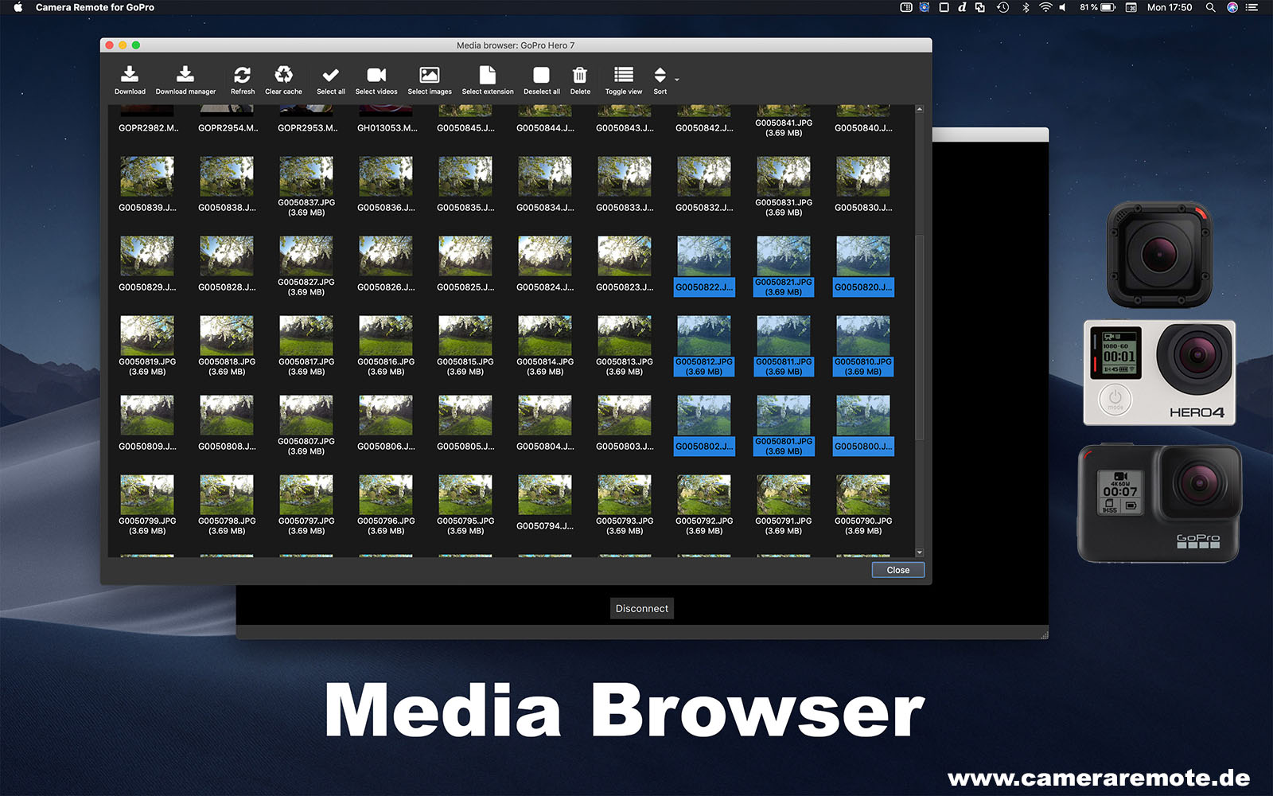Click the Spotlight search icon
This screenshot has width=1273, height=796.
[x=1210, y=7]
